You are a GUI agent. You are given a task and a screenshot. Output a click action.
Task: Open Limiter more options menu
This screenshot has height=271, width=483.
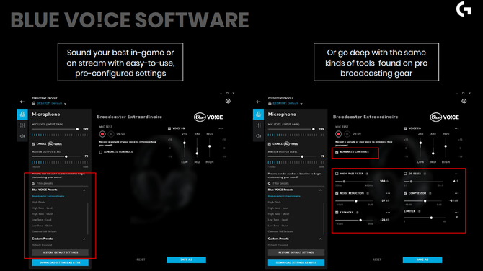coord(456,213)
